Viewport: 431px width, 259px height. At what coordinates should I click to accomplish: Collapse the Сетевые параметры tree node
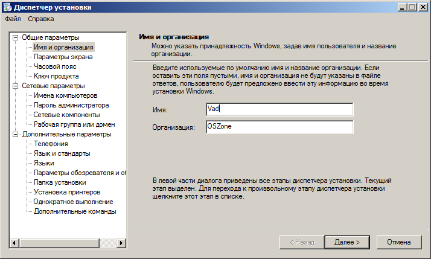pos(16,86)
